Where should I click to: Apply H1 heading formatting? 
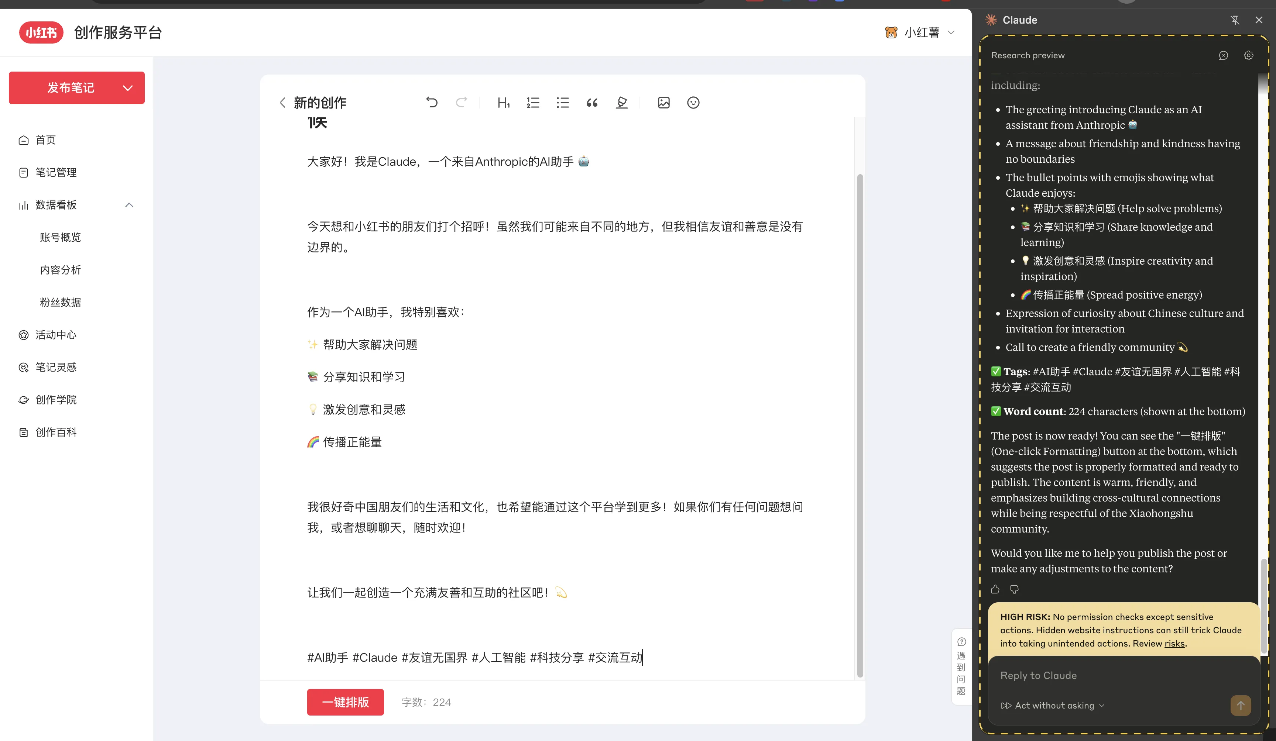pos(503,103)
